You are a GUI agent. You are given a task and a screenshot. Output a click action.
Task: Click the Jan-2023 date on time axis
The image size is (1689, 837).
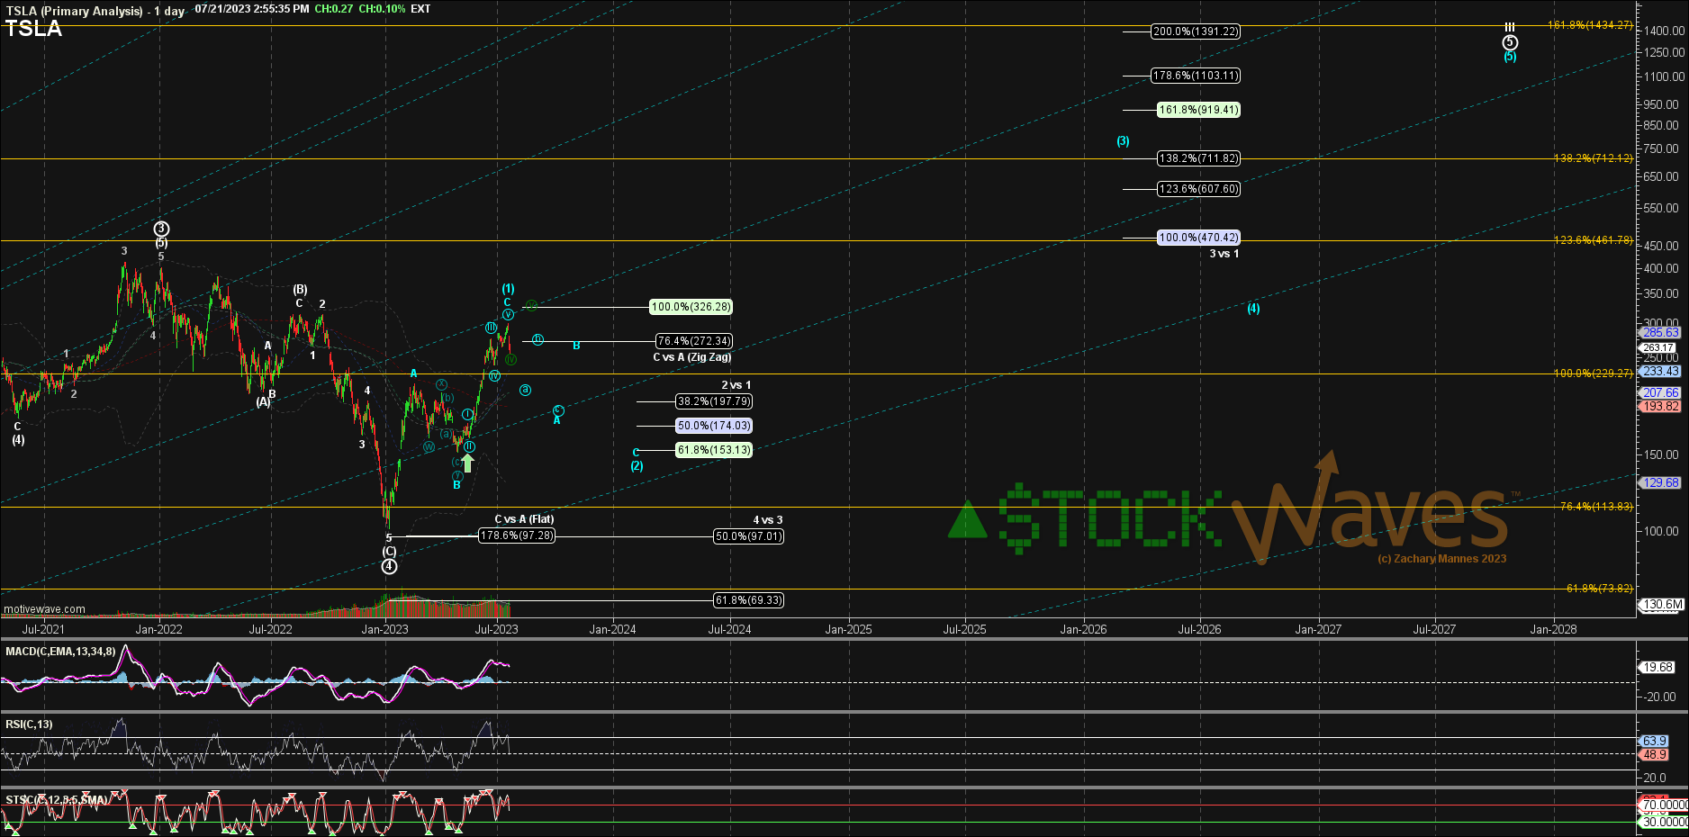pos(385,630)
